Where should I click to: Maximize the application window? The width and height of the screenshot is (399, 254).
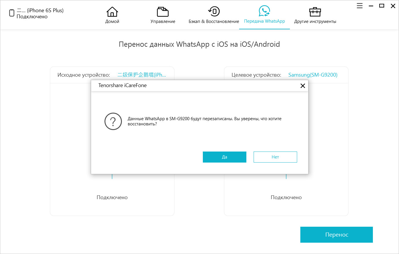382,6
